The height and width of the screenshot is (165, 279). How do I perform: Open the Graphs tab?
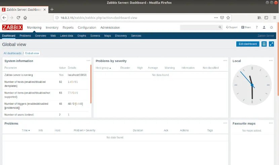pos(82,36)
